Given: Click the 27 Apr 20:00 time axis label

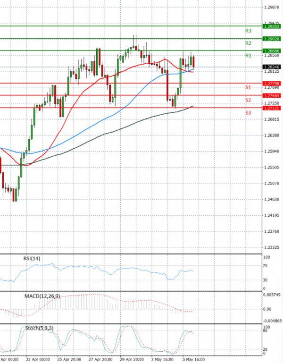Looking at the screenshot, I should 100,360.
